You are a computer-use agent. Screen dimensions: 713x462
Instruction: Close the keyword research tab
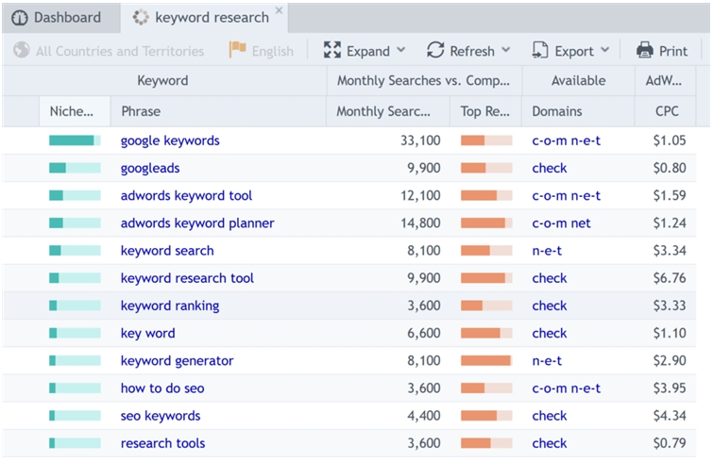pyautogui.click(x=279, y=12)
